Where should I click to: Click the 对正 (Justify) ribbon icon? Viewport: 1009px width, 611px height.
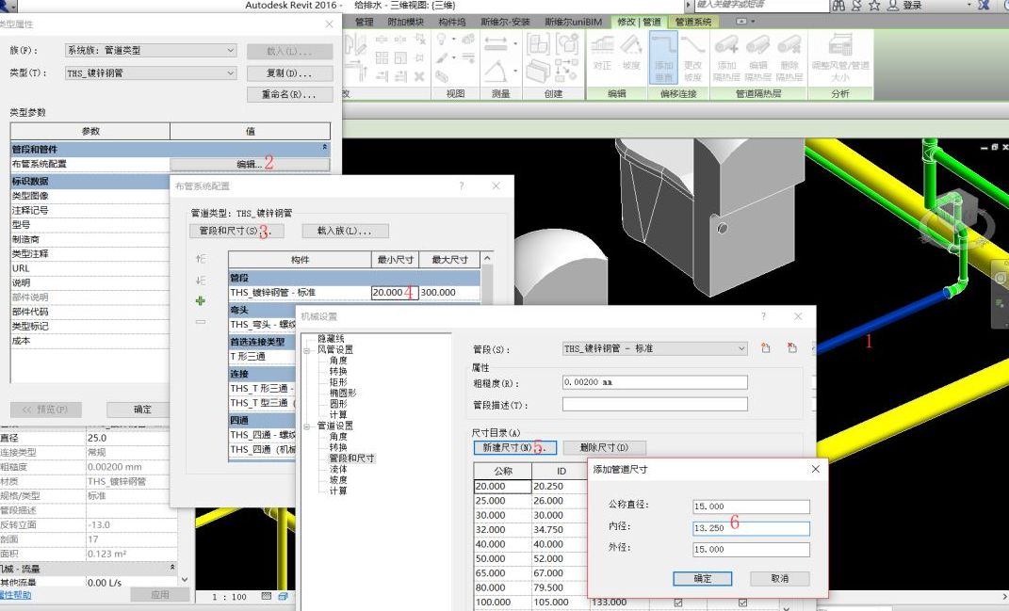(x=602, y=53)
